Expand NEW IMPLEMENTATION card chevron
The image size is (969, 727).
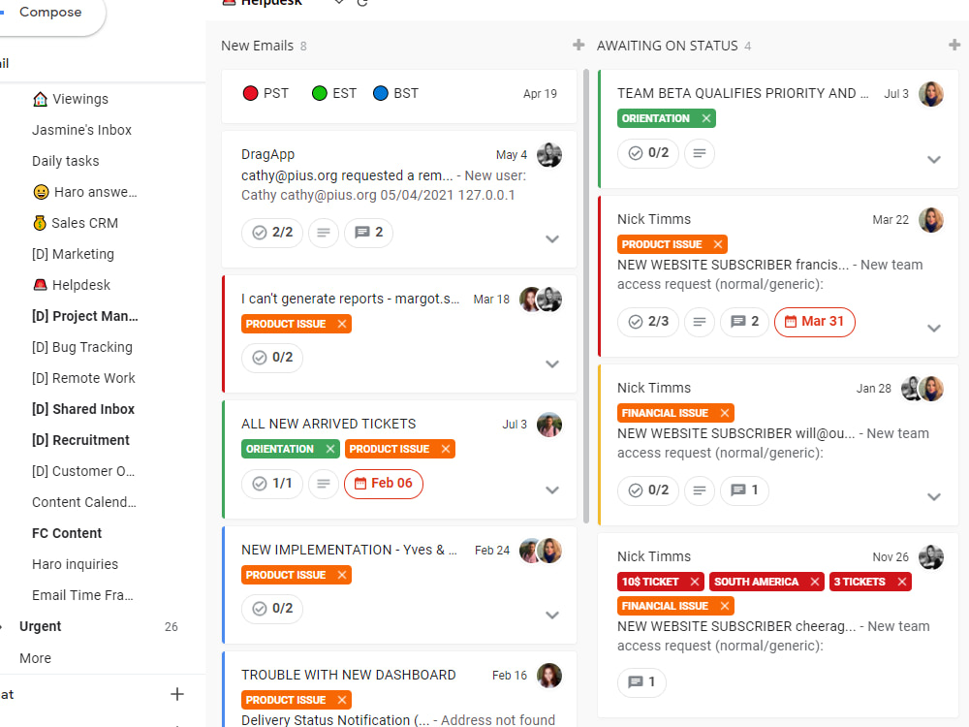click(552, 616)
